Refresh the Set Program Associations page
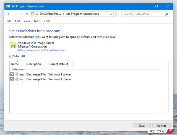Viewport: 177px width, 135px height. (116, 14)
